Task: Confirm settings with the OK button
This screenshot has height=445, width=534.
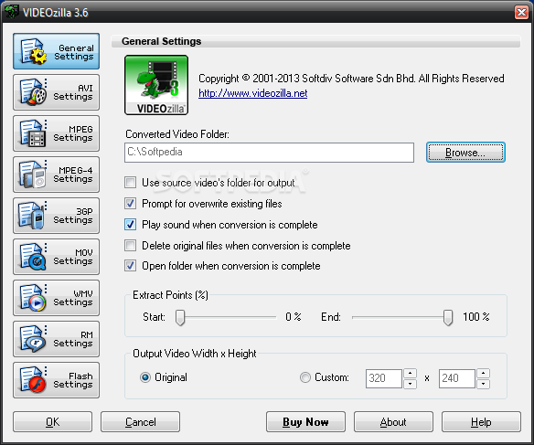Action: 52,422
